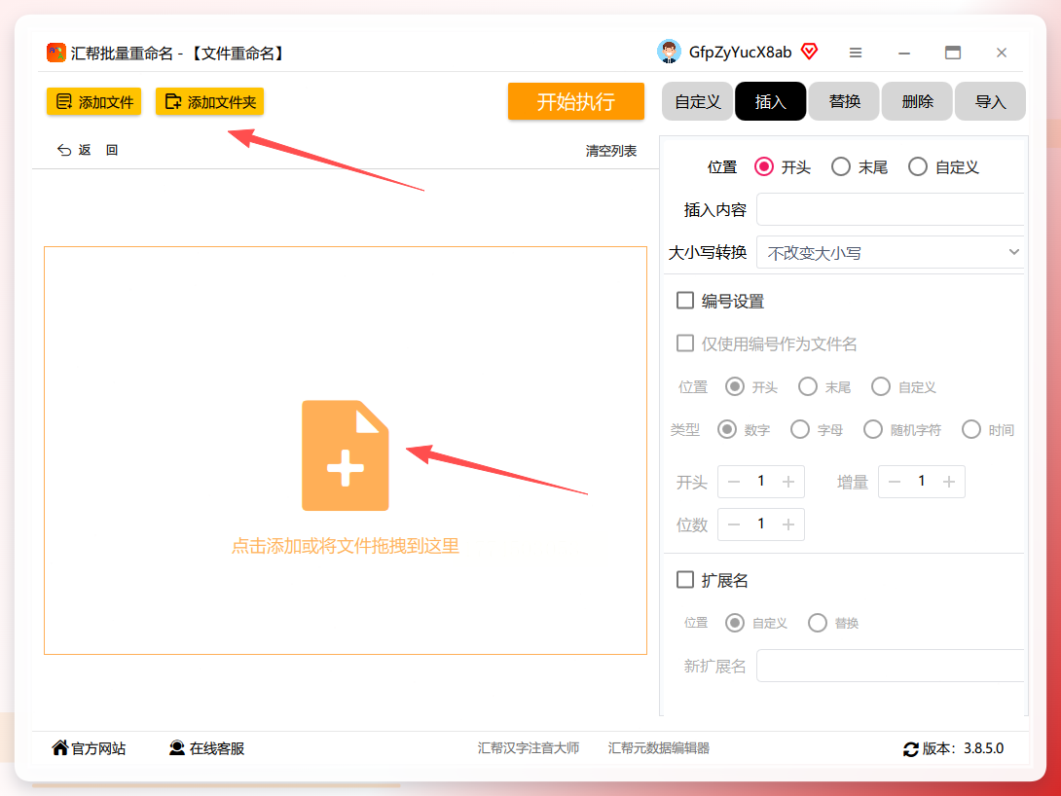Start execution with 开始执行 button

pos(576,101)
